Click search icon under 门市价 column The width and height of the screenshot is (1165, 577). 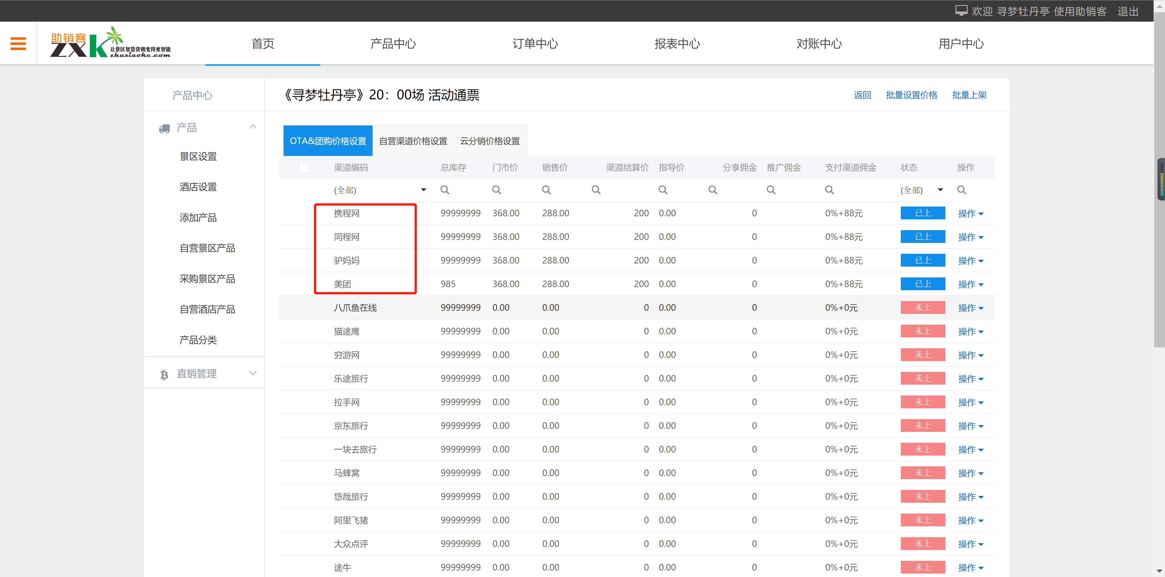(496, 190)
